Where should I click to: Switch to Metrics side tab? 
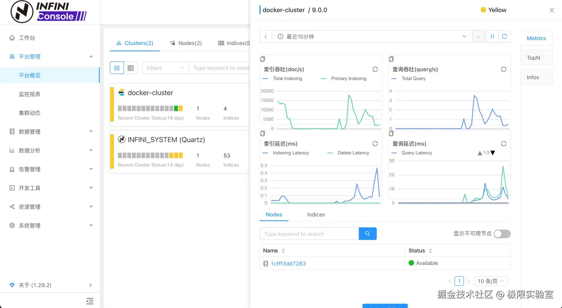(x=536, y=38)
